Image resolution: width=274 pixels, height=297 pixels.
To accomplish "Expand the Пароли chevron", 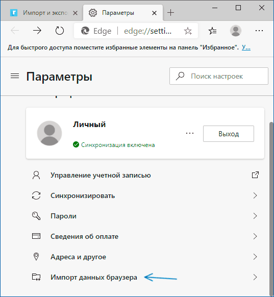I will tap(255, 216).
